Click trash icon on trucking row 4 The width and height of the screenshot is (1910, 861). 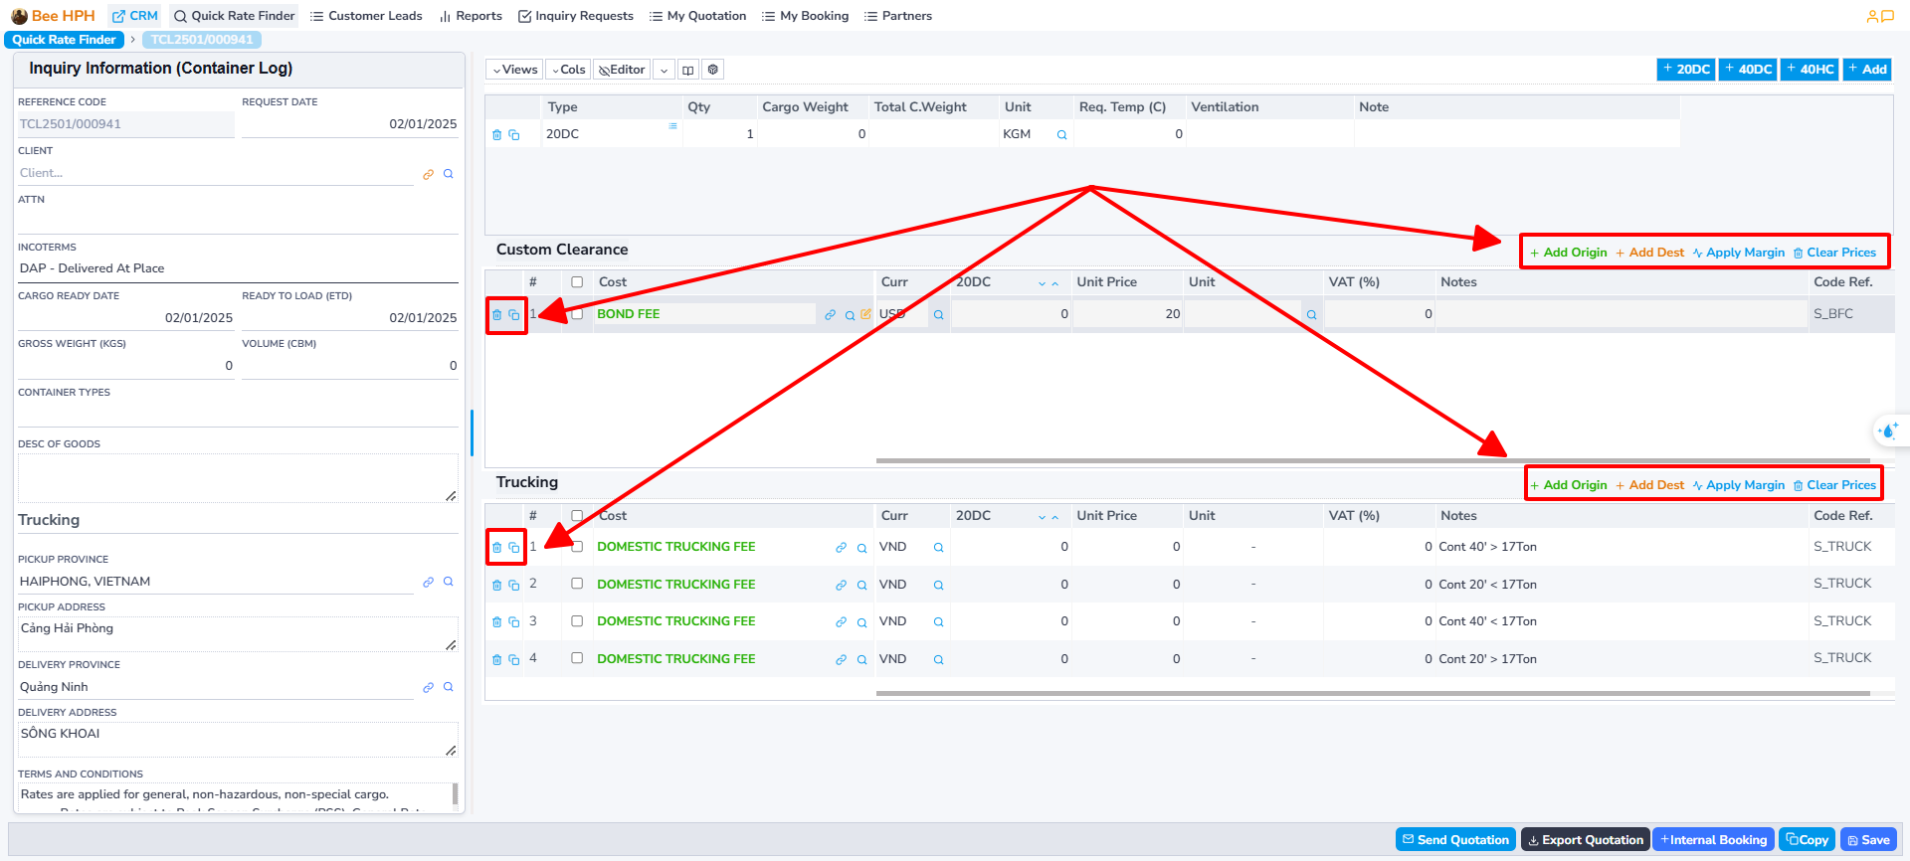click(496, 660)
